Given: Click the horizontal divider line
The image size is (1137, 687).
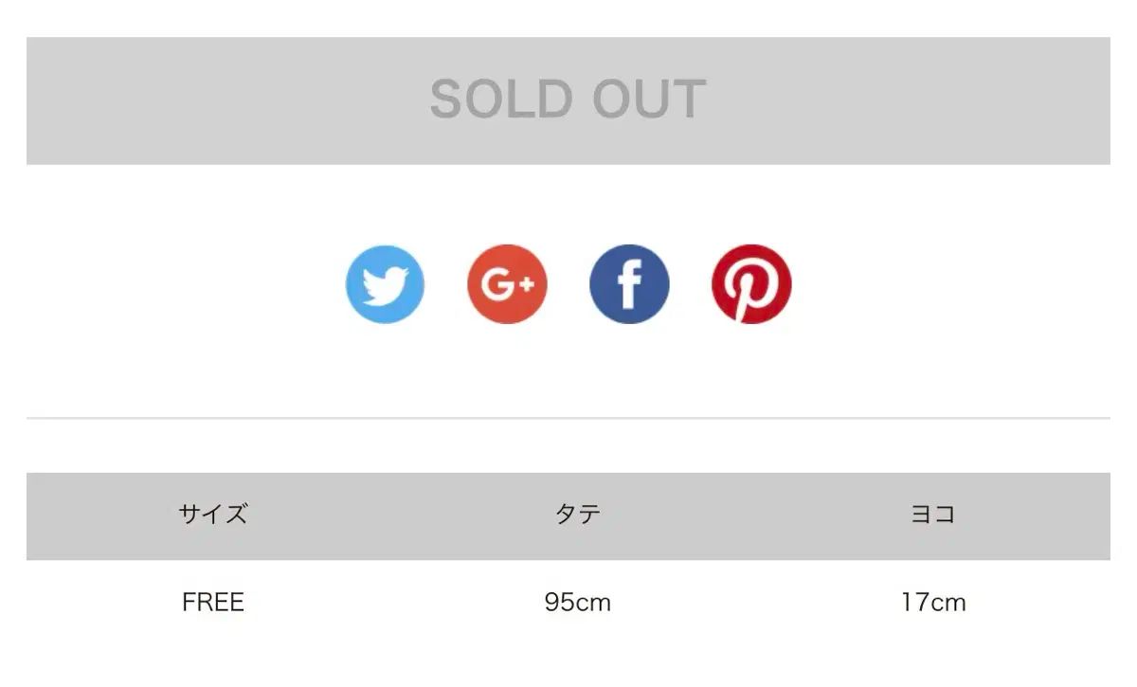Looking at the screenshot, I should point(568,418).
